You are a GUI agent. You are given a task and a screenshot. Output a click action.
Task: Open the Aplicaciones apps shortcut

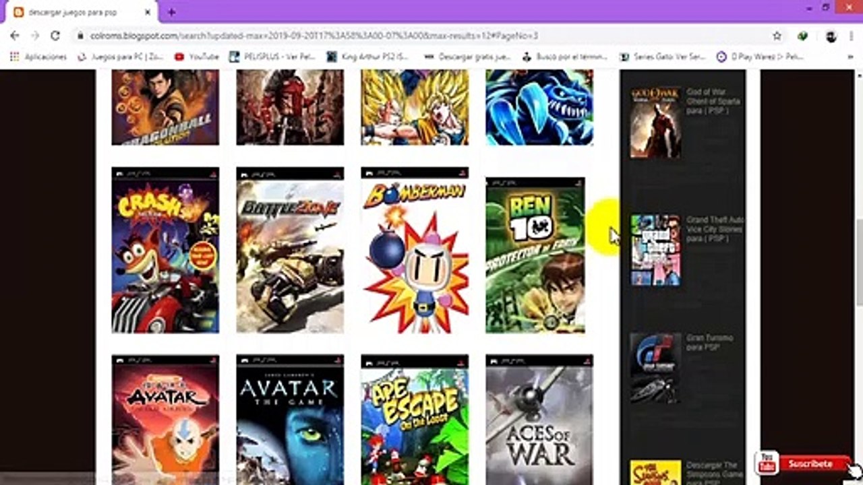(x=38, y=57)
